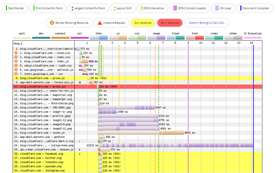Click the render-blocking icon on coveo.css row
276x173 pixels.
tap(16, 53)
